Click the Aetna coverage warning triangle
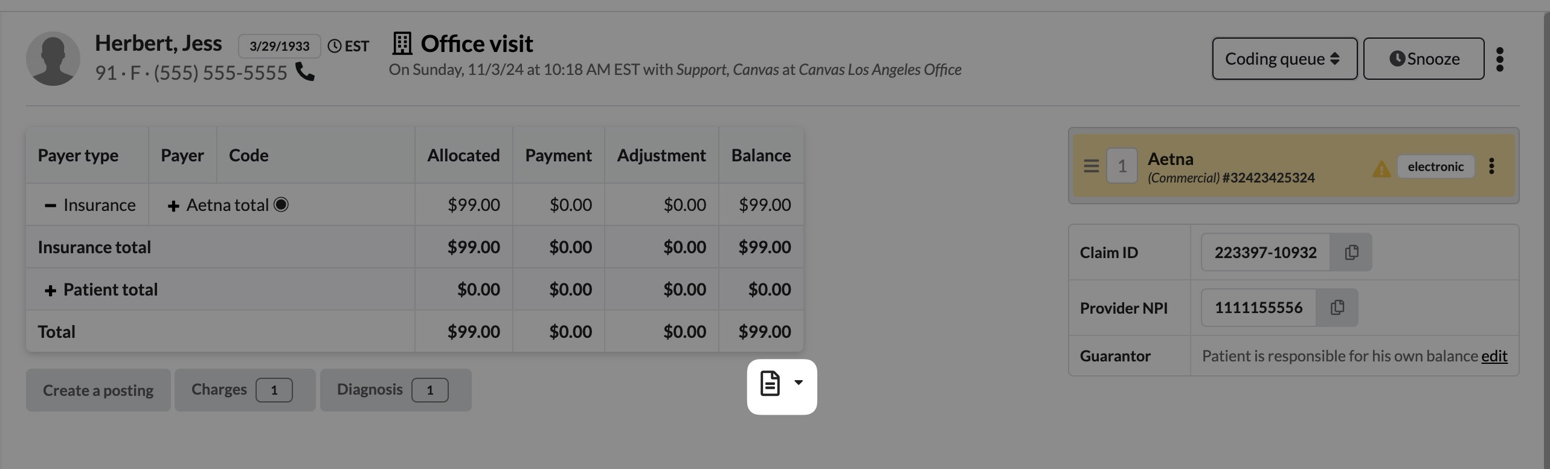Screen dimensions: 1550x469 coord(1381,168)
